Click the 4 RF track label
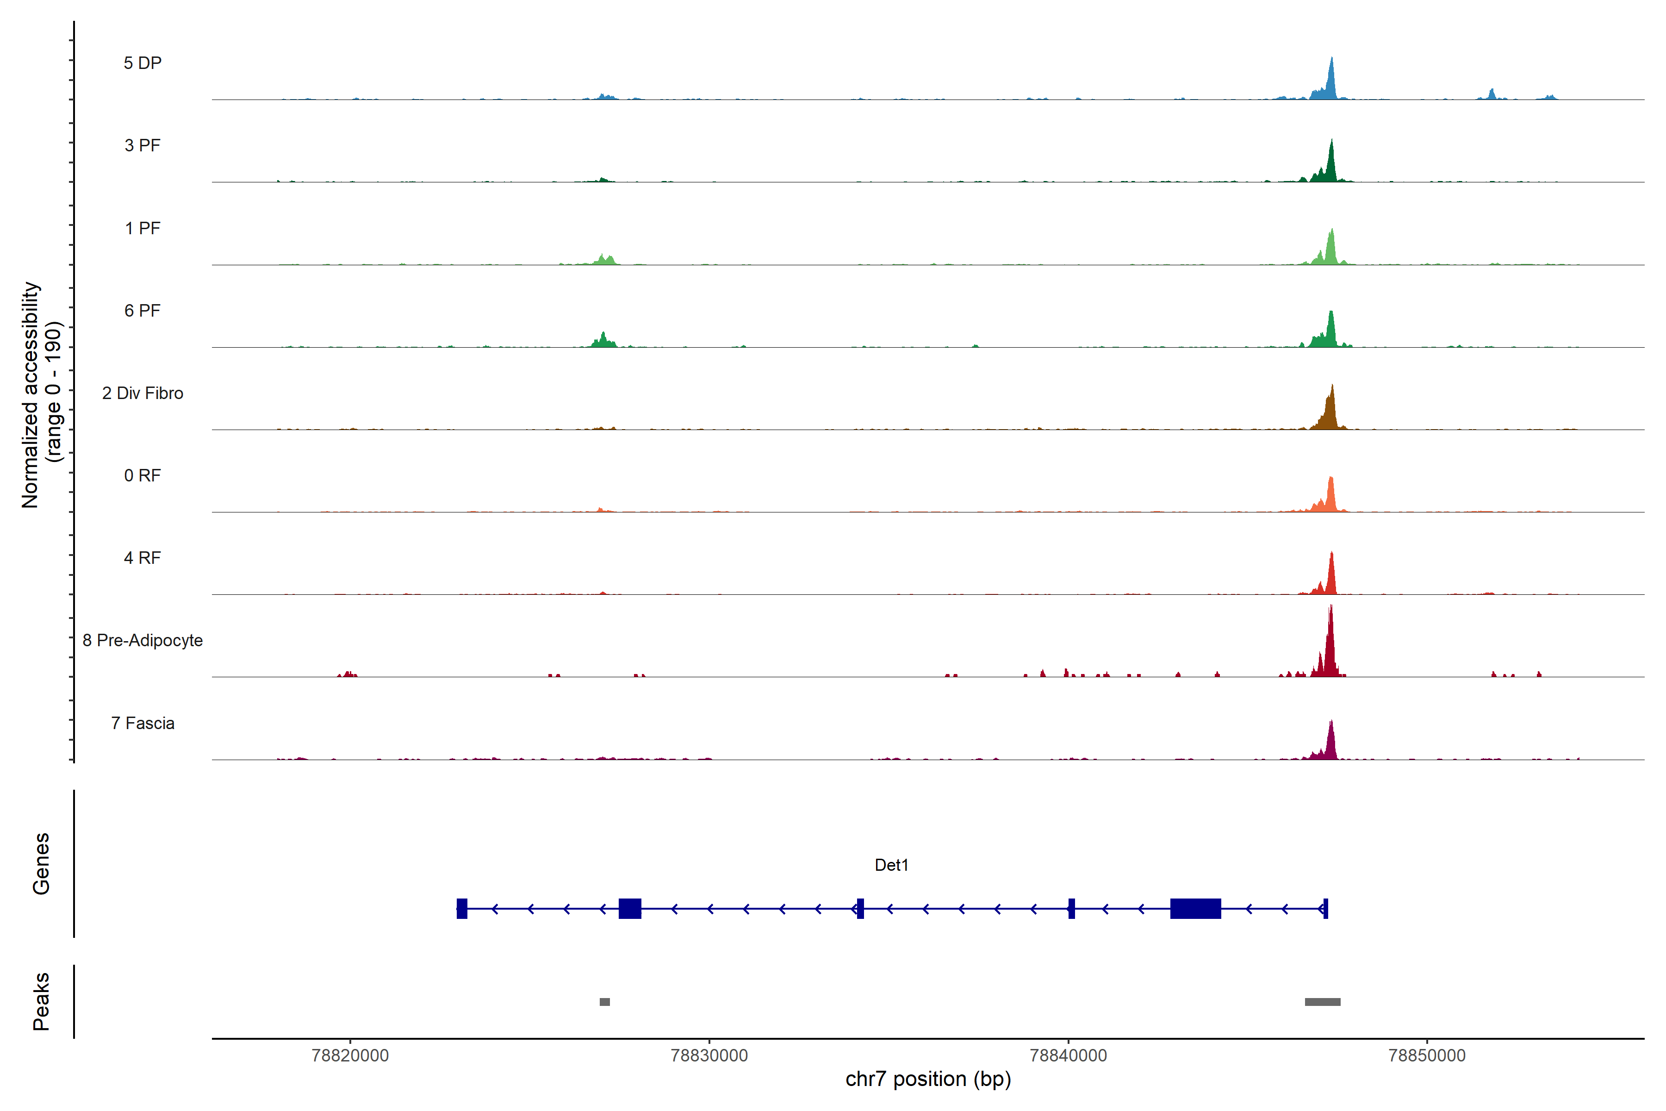 point(143,558)
